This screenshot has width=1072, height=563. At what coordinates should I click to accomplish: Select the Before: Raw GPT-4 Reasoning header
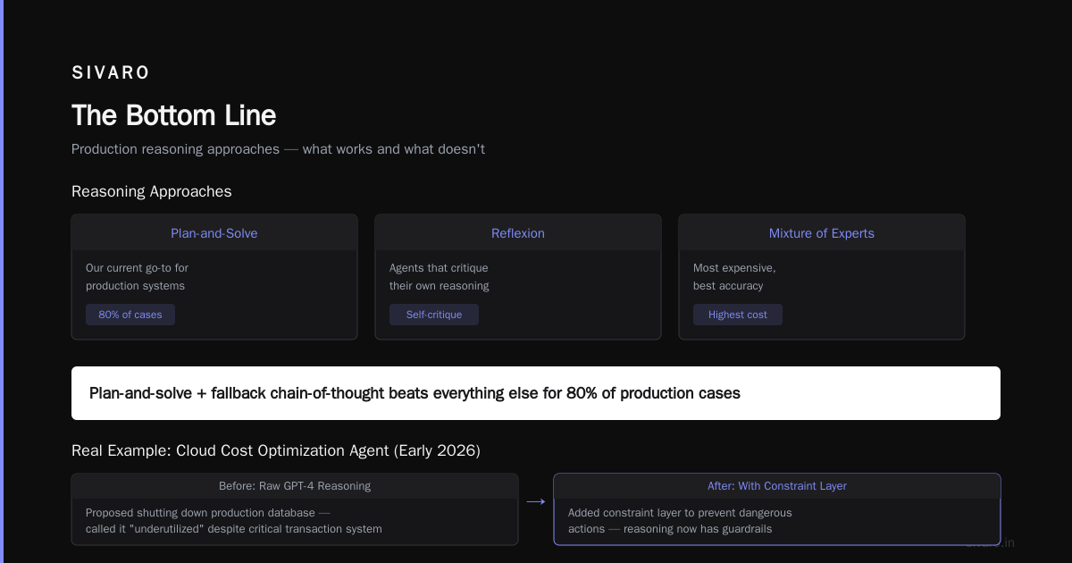(295, 486)
